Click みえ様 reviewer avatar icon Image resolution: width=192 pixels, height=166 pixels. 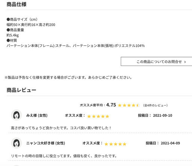[16, 115]
